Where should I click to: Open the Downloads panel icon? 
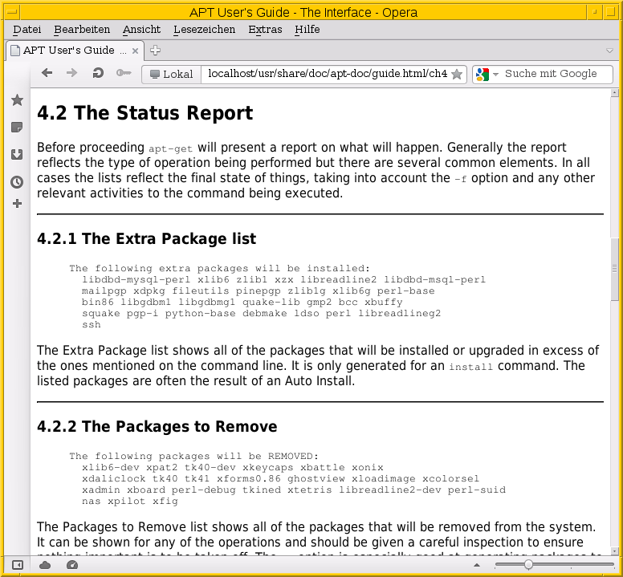17,154
